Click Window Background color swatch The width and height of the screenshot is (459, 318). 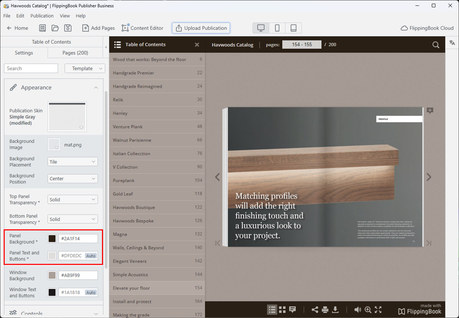click(52, 275)
